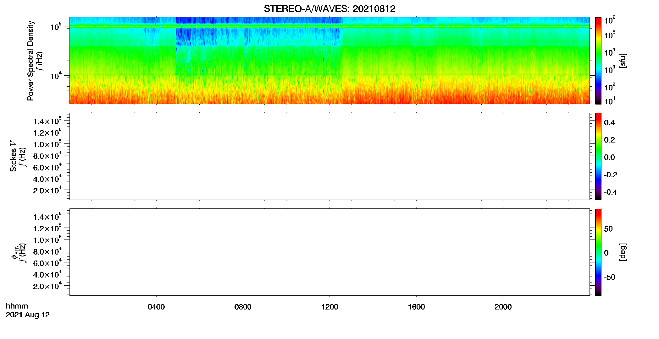
Task: Click the date label 2021 Aug 12
Action: pos(28,315)
